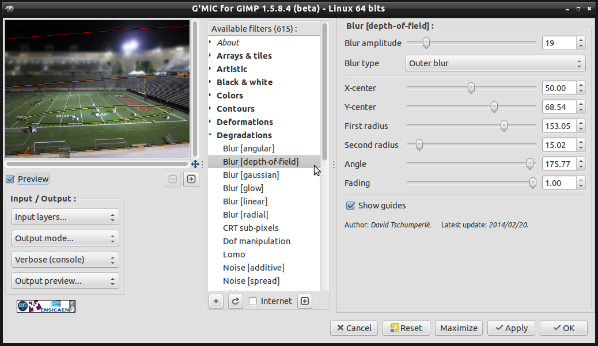Expand the Deformations category
The image size is (598, 346).
pos(210,121)
